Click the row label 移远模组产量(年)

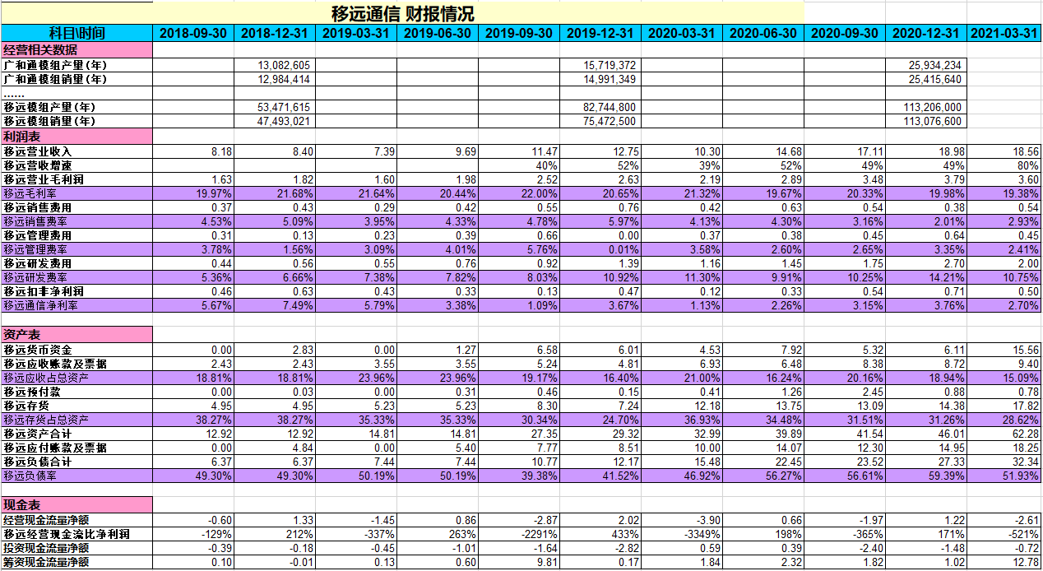(76, 107)
